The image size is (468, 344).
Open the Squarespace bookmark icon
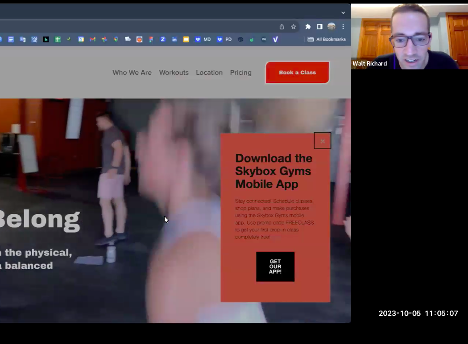240,39
